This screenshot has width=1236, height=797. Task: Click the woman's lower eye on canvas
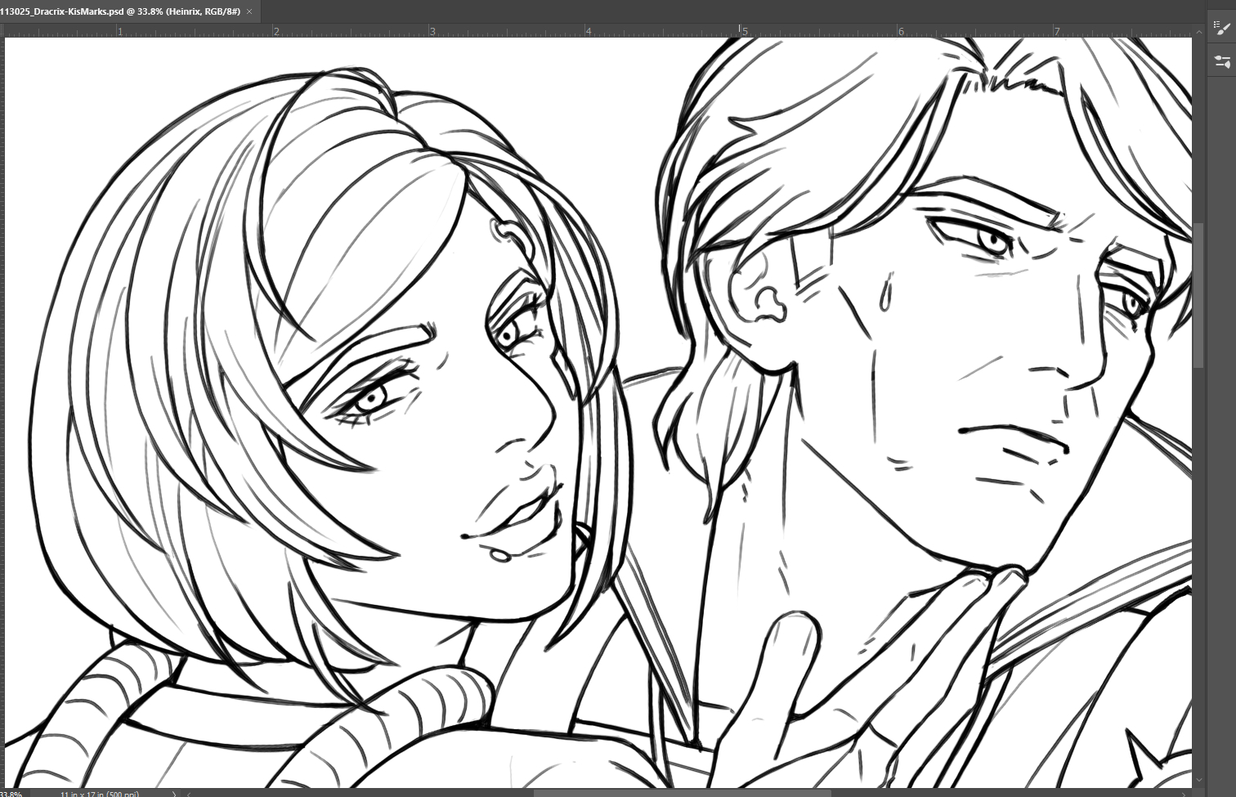372,399
